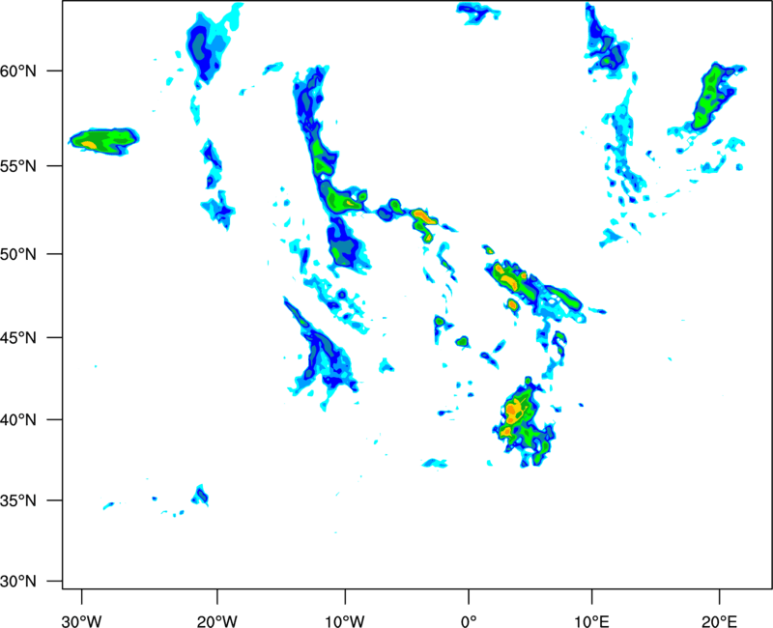Click the 35°N latitude label
Viewport: 773px width, 628px height.
(x=18, y=500)
